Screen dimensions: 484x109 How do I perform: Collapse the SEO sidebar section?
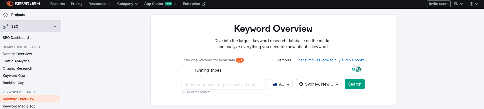point(55,26)
